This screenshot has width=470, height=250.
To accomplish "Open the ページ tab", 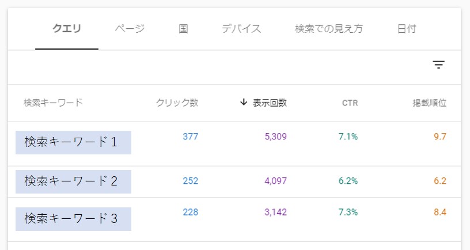I will [x=130, y=29].
